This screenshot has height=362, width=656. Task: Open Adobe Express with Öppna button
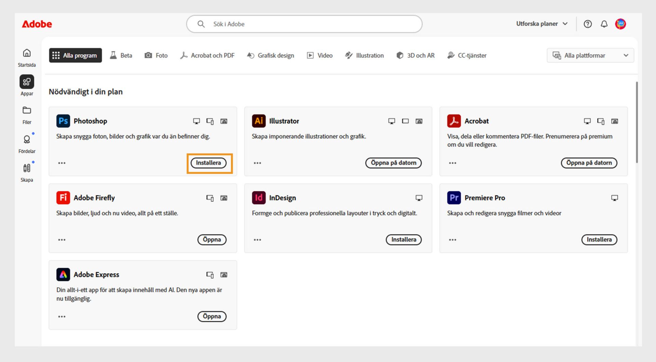212,317
